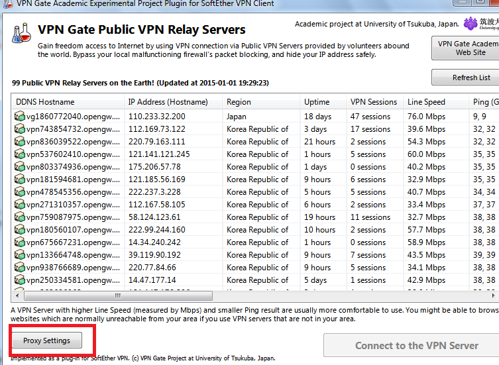Click the University of Tsukuba purple emblem

click(471, 24)
